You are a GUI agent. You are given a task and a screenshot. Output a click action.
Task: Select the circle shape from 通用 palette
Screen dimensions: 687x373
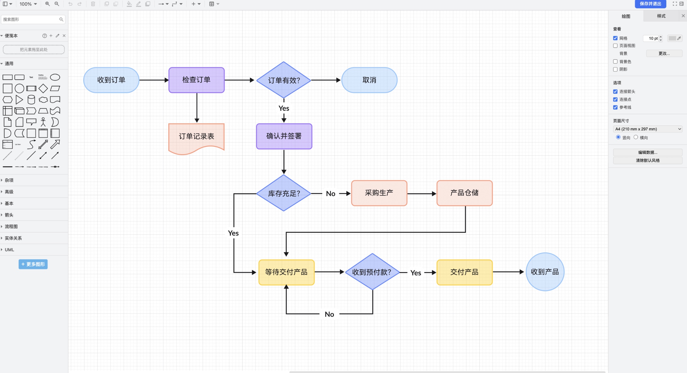click(19, 89)
